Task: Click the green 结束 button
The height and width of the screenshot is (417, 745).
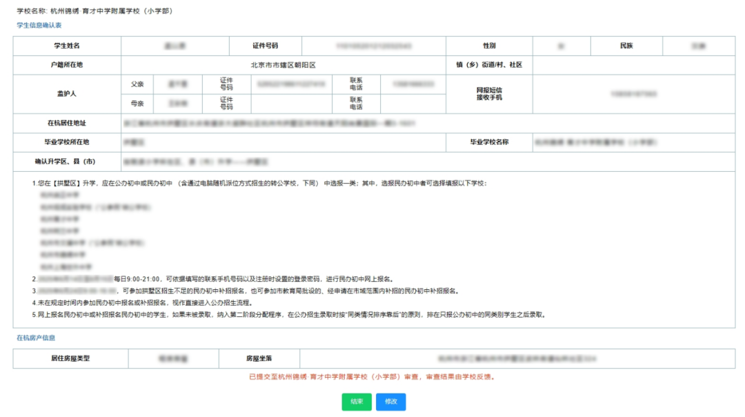Action: (357, 402)
